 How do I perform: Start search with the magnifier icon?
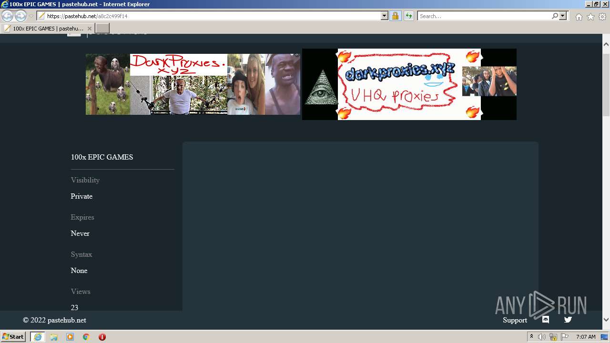[555, 16]
